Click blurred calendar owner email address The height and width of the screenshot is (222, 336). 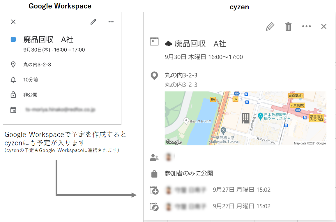click(x=60, y=110)
